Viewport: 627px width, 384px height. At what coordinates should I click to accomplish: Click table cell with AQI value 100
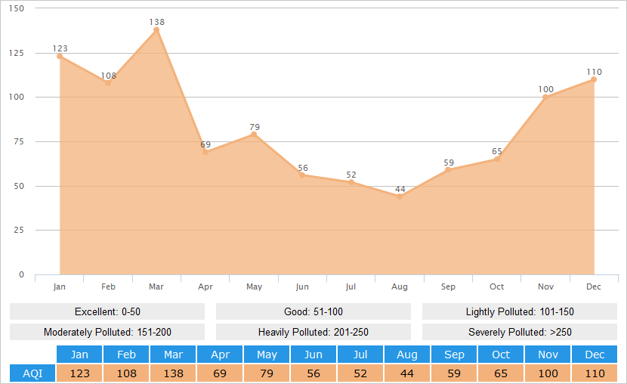coord(548,373)
